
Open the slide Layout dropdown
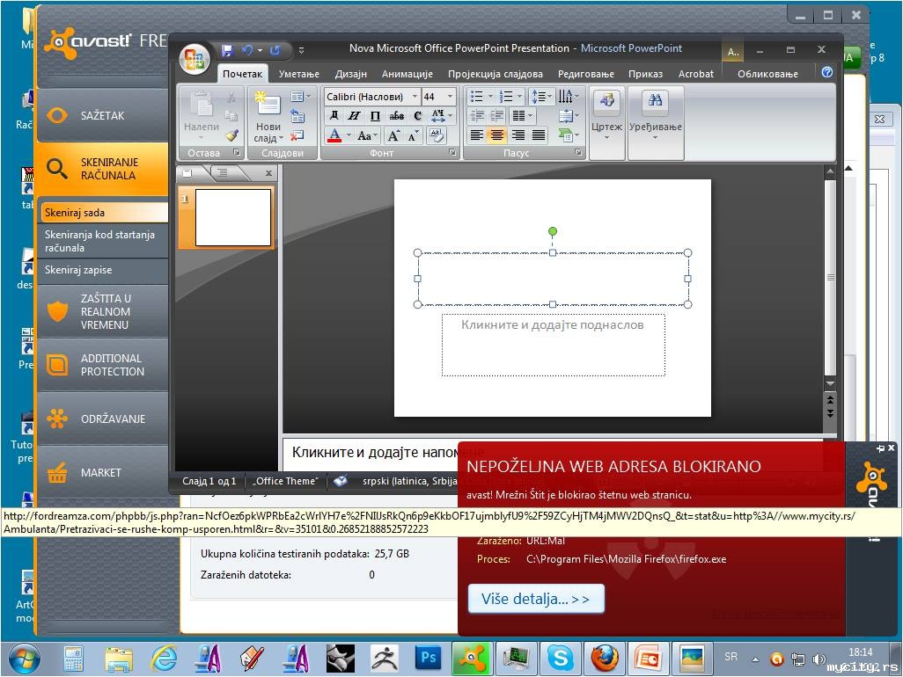pyautogui.click(x=301, y=97)
